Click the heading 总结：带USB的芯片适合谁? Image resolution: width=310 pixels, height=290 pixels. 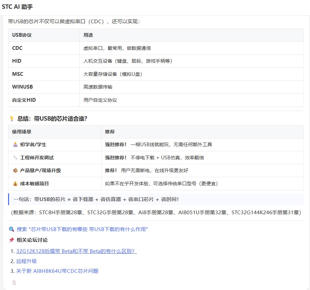(52, 119)
